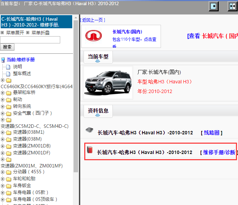Screen dimensions: 238x205
Task: Select the 车身电器（05顶级车）tree item label
Action: [35, 199]
